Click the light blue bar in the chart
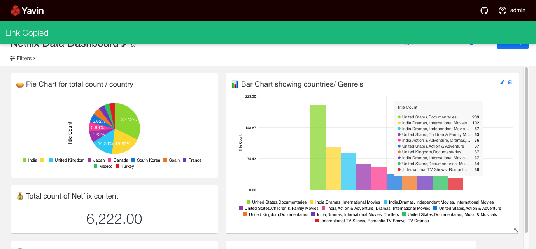The image size is (536, 249). coord(348,172)
